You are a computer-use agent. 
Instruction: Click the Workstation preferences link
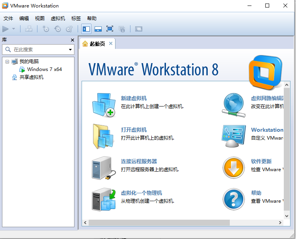[x=267, y=130]
